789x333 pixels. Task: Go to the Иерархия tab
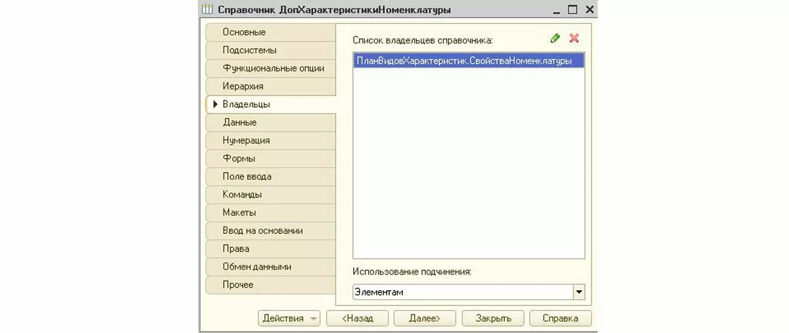(x=271, y=86)
